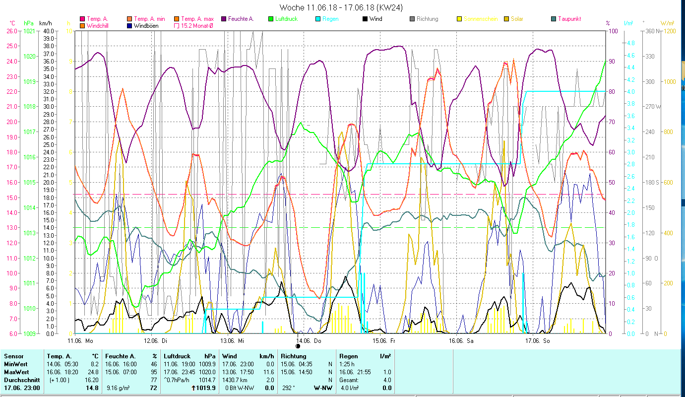Image resolution: width=685 pixels, height=397 pixels.
Task: Select the 16.06. Sa date label
Action: click(x=461, y=341)
